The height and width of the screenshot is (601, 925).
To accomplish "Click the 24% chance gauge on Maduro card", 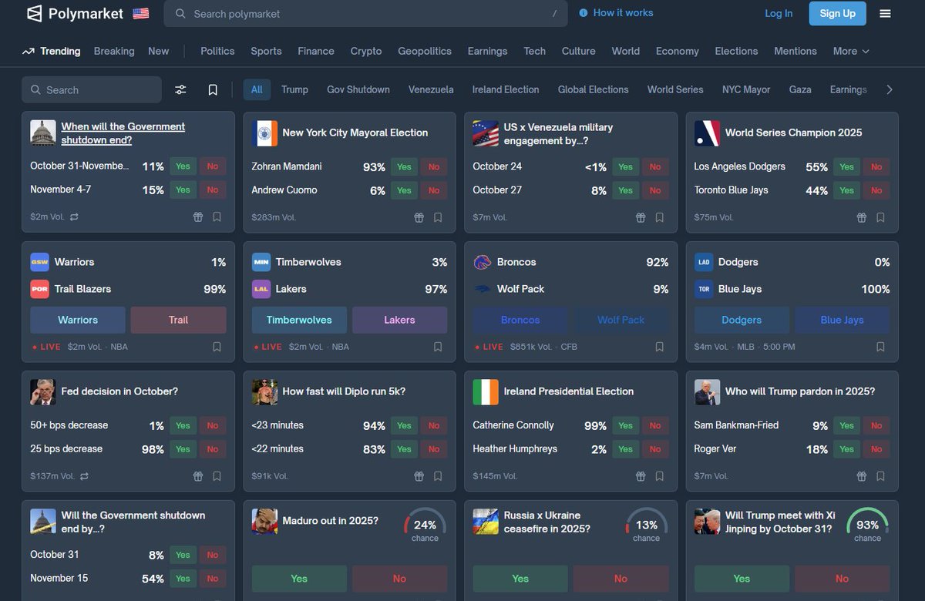I will [x=425, y=526].
